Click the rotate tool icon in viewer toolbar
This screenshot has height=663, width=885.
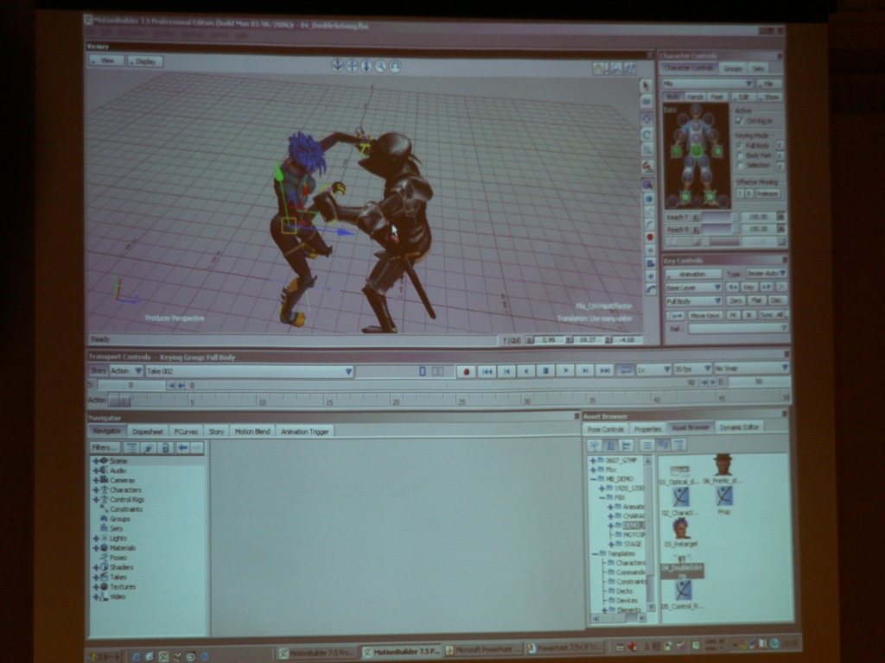pos(646,134)
